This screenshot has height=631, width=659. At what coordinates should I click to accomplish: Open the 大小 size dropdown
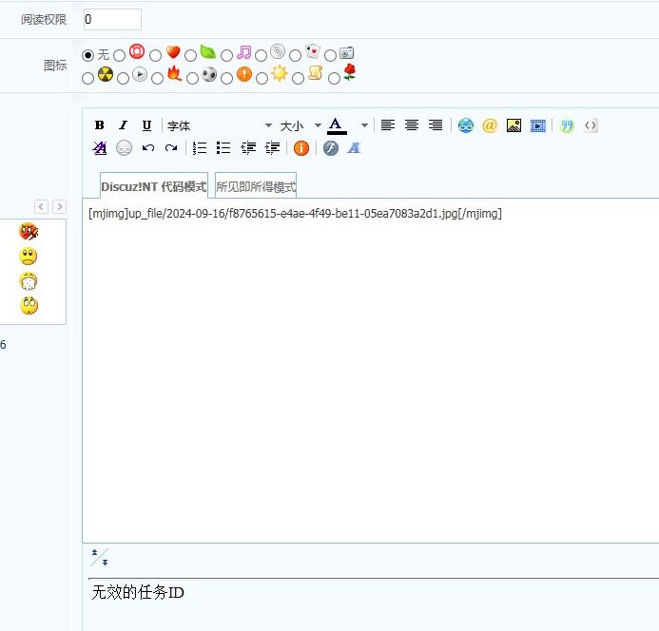(x=300, y=125)
